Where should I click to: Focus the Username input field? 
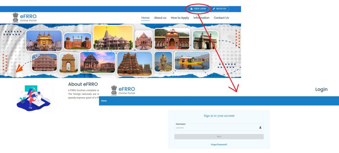(219, 127)
